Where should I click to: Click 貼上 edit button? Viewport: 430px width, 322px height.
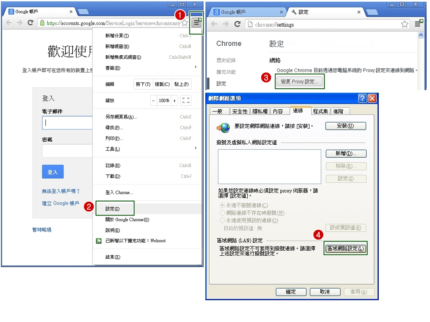coord(181,84)
